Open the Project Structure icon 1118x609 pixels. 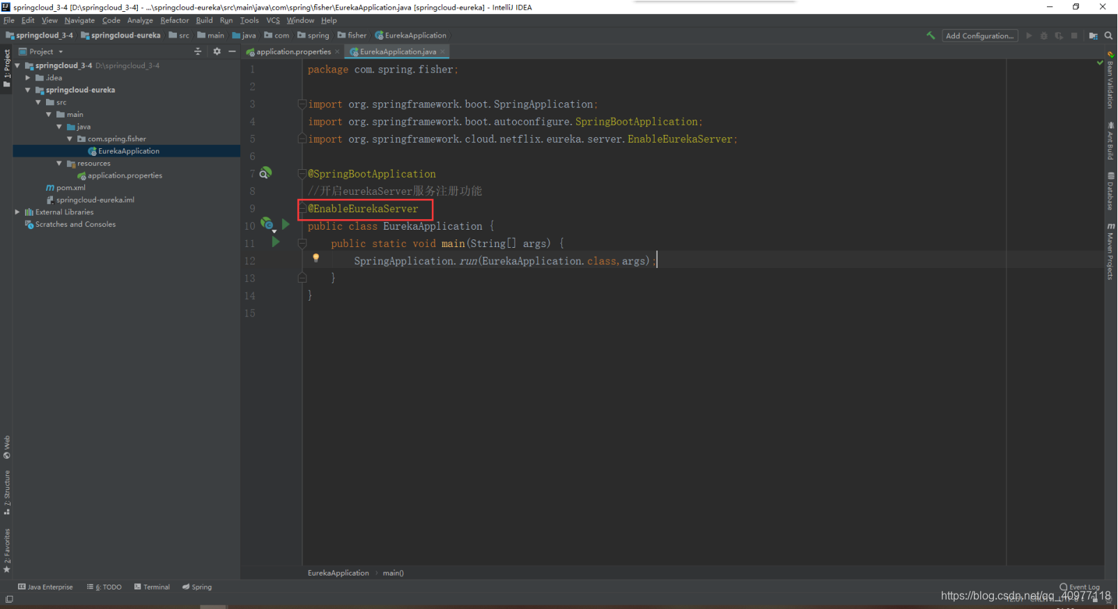coord(1094,35)
